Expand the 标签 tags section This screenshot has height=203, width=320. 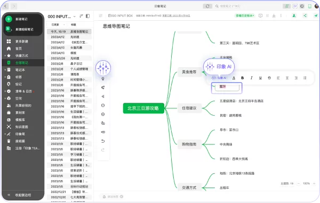pyautogui.click(x=5, y=77)
